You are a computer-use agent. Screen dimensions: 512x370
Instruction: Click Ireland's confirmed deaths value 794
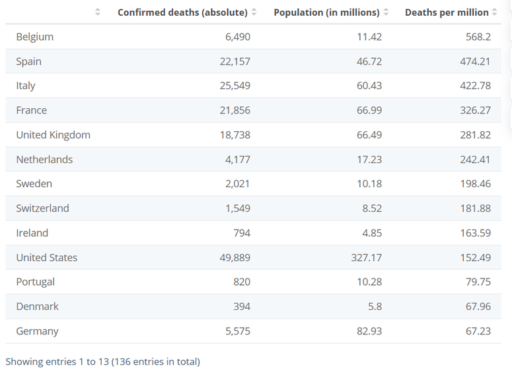[241, 233]
